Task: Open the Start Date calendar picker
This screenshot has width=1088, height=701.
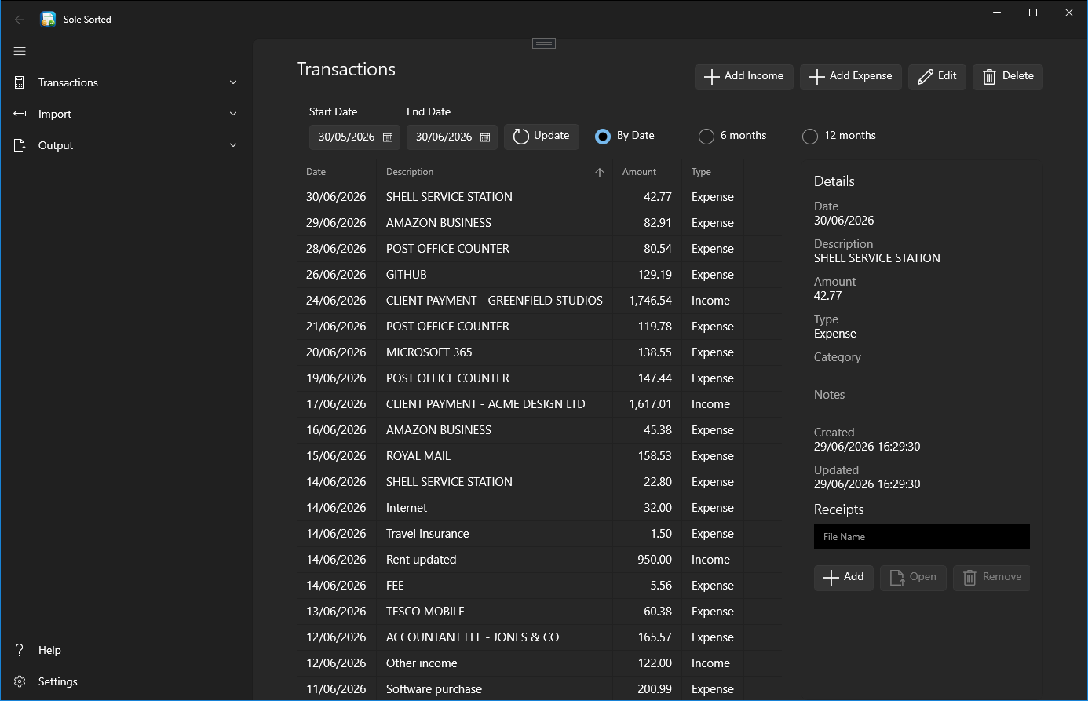Action: pyautogui.click(x=388, y=137)
